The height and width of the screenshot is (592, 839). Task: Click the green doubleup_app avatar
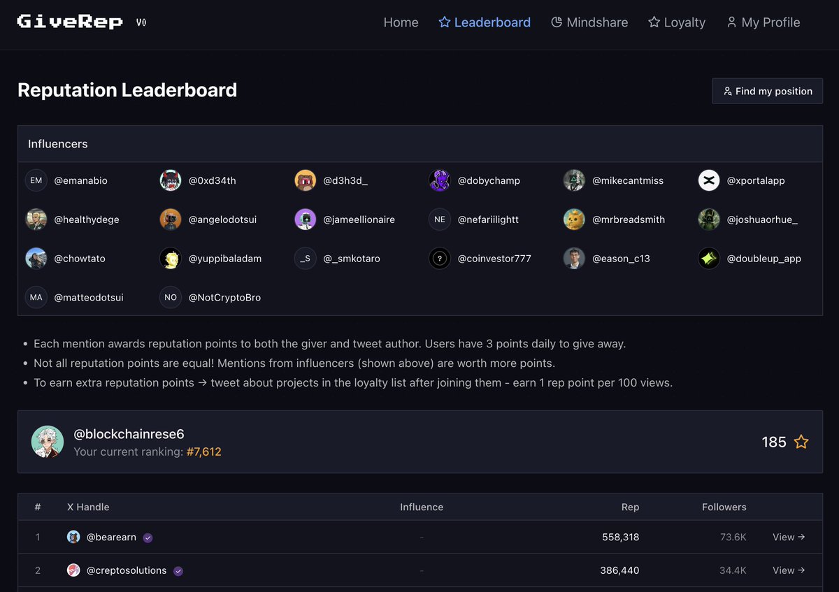pyautogui.click(x=709, y=259)
